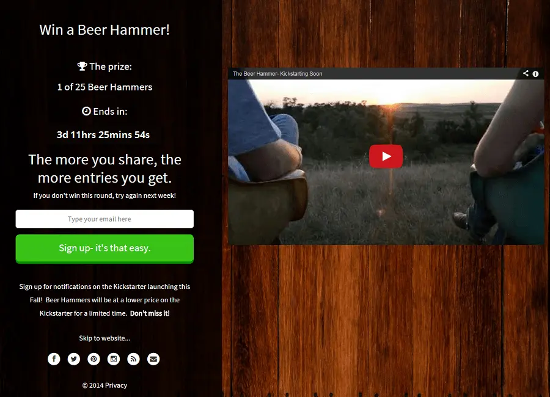This screenshot has height=397, width=550.
Task: Click the video share icon
Action: 526,73
